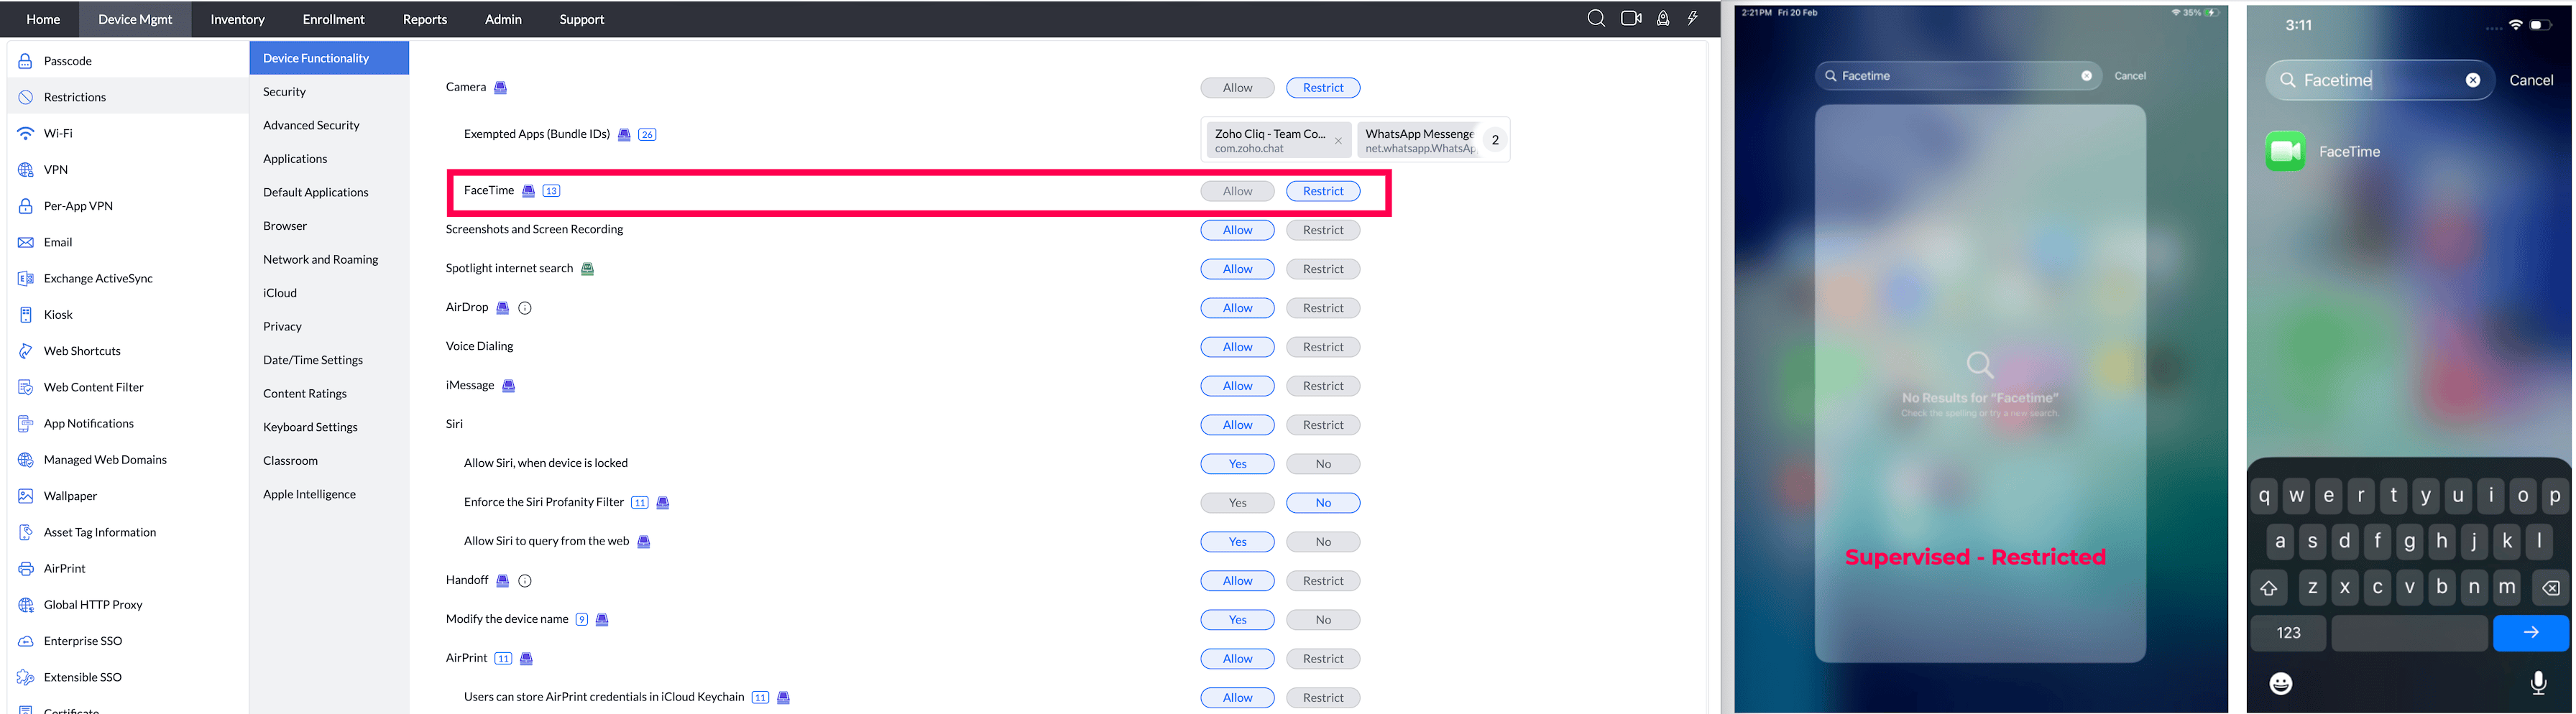
Task: Tap Cancel on the iPhone search
Action: click(2531, 80)
